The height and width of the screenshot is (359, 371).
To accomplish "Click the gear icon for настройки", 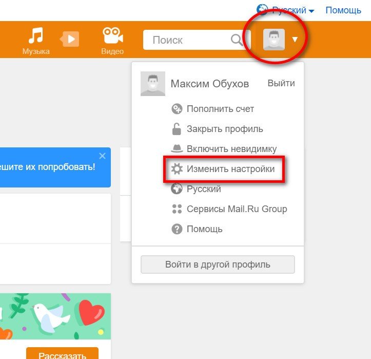I will [x=177, y=169].
